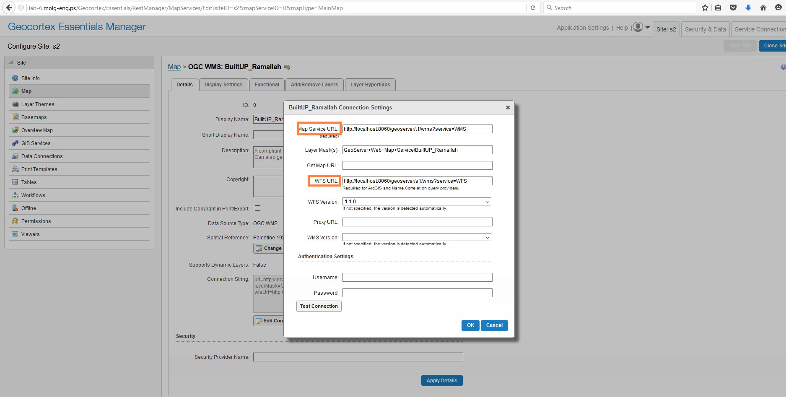Click the Save Site button
Screen dimensions: 786x397
[x=740, y=46]
